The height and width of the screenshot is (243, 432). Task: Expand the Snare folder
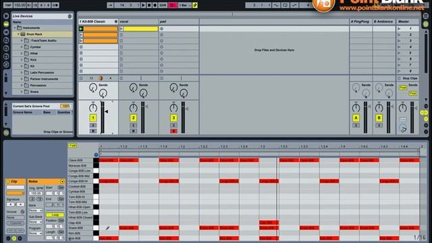[x=22, y=92]
